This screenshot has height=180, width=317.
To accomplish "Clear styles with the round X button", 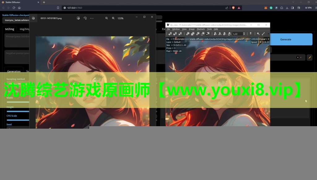I will tap(297, 58).
